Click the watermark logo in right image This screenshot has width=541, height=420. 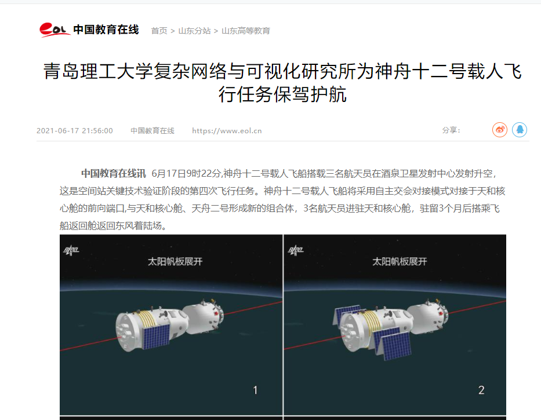click(x=295, y=250)
